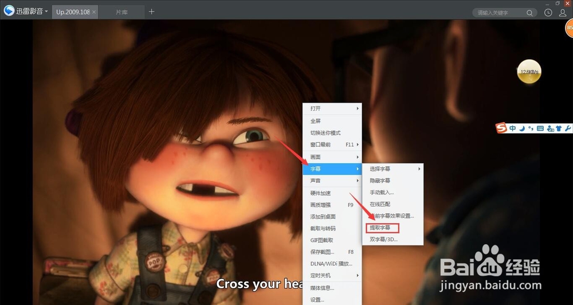573x305 pixels.
Task: Expand the 窗口最前 submenu
Action: [332, 144]
